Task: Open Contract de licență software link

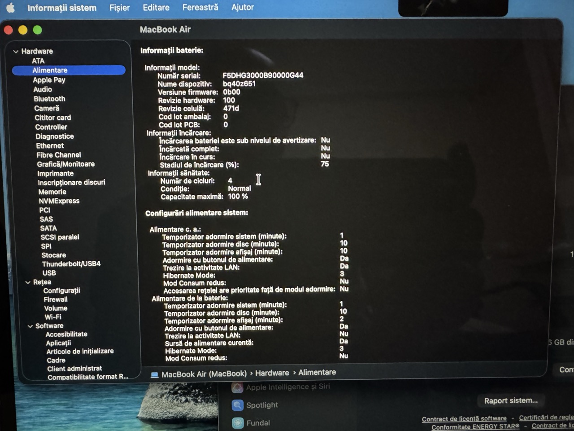Action: (464, 418)
